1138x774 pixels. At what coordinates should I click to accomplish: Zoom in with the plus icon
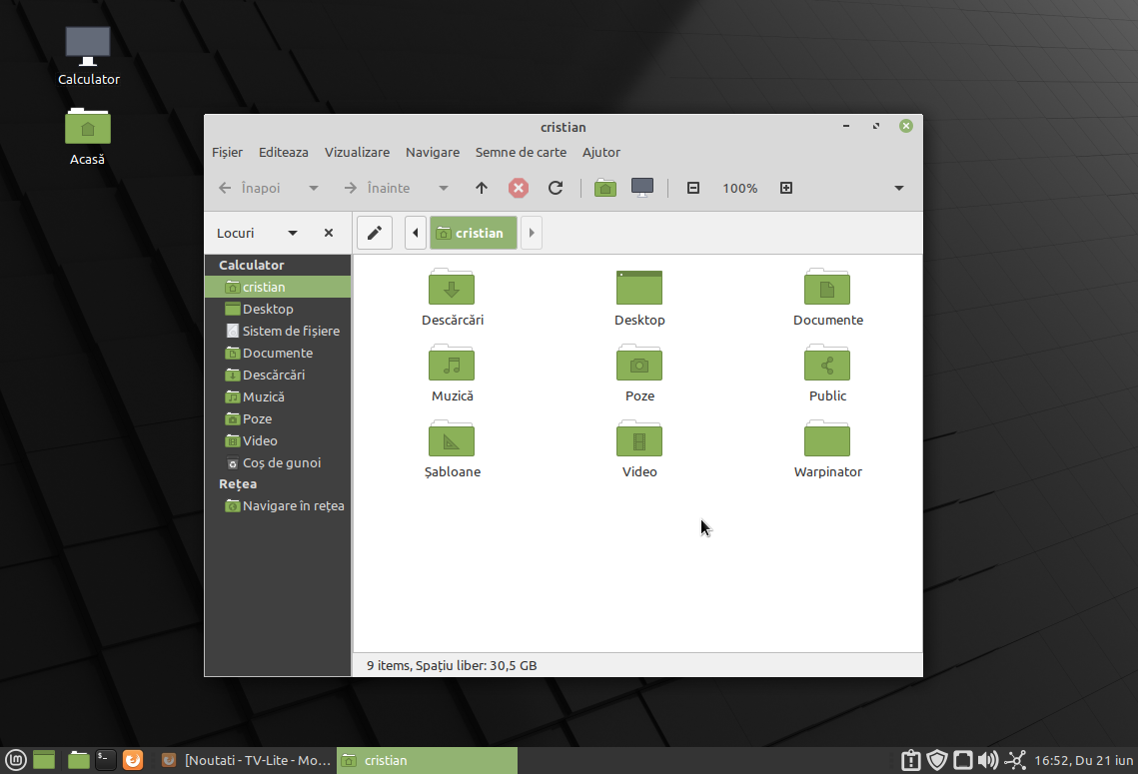[786, 188]
